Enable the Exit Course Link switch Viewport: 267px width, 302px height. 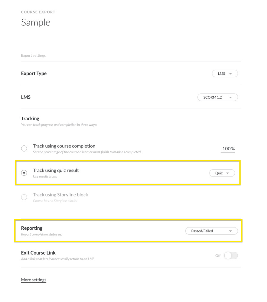[231, 256]
